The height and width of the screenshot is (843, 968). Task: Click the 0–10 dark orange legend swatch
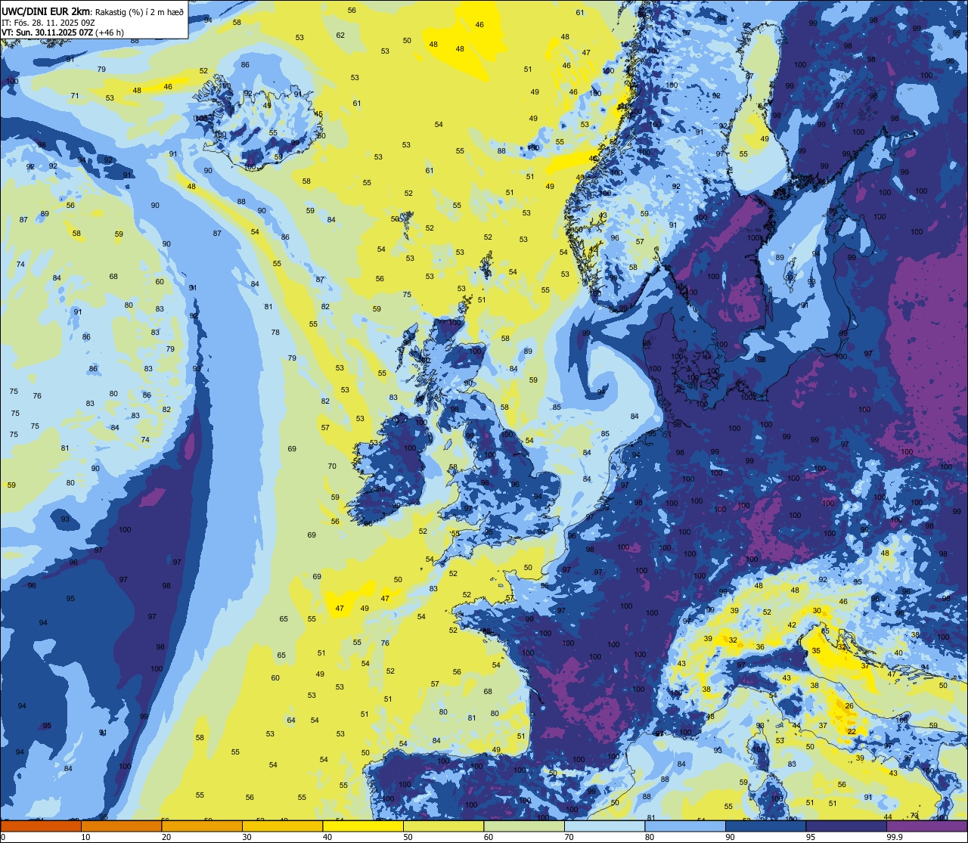point(42,826)
